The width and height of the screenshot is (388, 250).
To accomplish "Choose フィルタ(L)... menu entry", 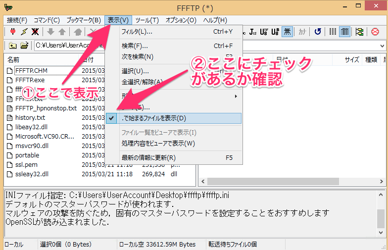I will pos(173,32).
